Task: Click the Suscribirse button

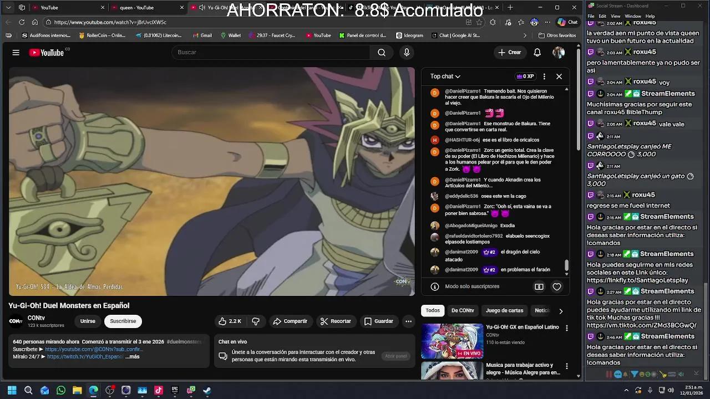Action: click(x=123, y=321)
